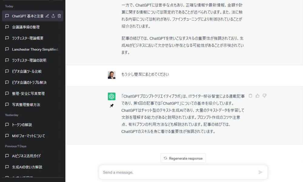Screen dimensions: 303x182
Task: Open the ビデオ会議ツール比較 conversation
Action: [x=33, y=71]
